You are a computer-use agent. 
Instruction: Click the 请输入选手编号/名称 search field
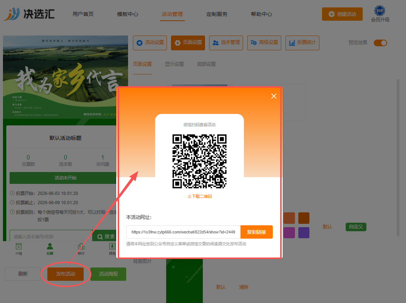[51, 236]
